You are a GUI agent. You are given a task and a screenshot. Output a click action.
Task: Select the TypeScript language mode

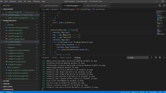[153, 92]
